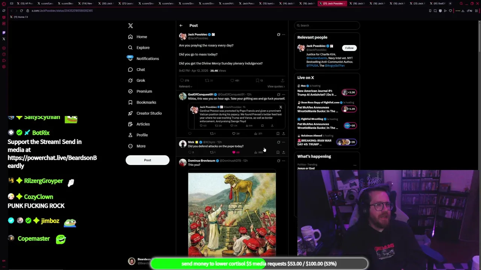The image size is (481, 270).
Task: Open Premium in the sidebar
Action: [140, 91]
